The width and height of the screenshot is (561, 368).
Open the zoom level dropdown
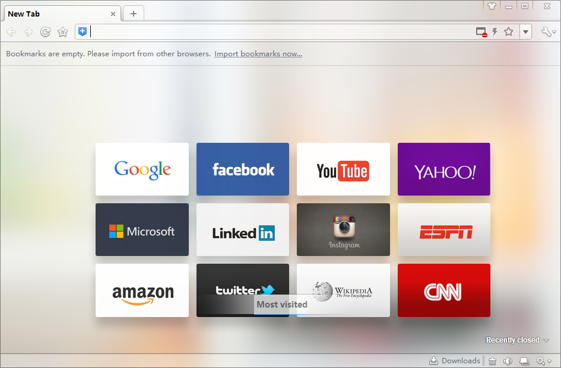pyautogui.click(x=544, y=361)
